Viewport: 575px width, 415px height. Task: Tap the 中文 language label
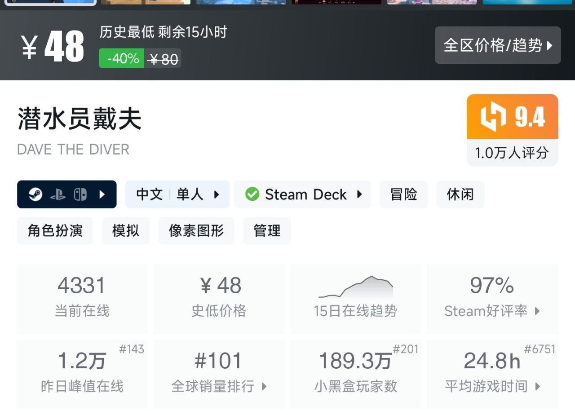point(150,194)
